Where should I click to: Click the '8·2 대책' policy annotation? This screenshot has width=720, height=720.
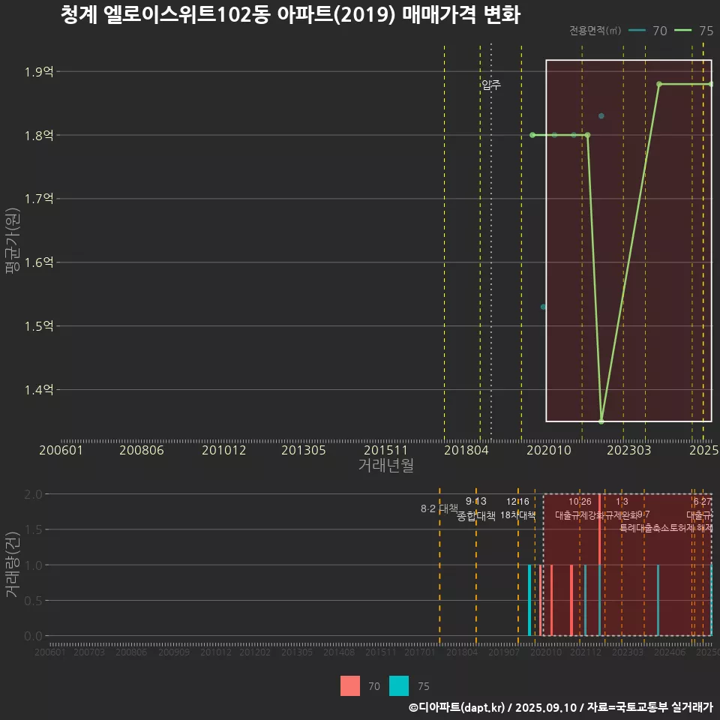pos(439,508)
